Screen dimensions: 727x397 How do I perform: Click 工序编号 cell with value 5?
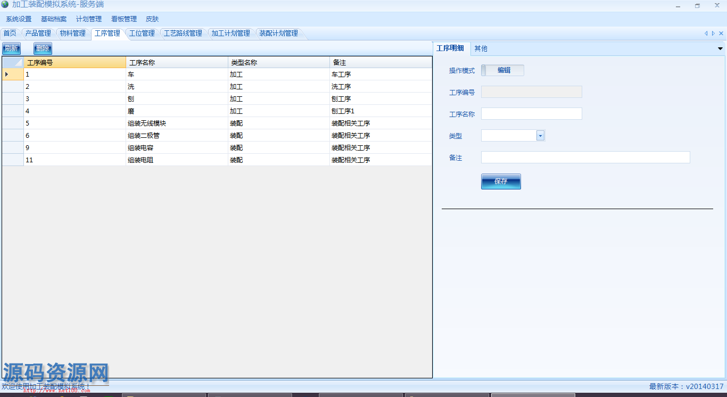pos(75,123)
